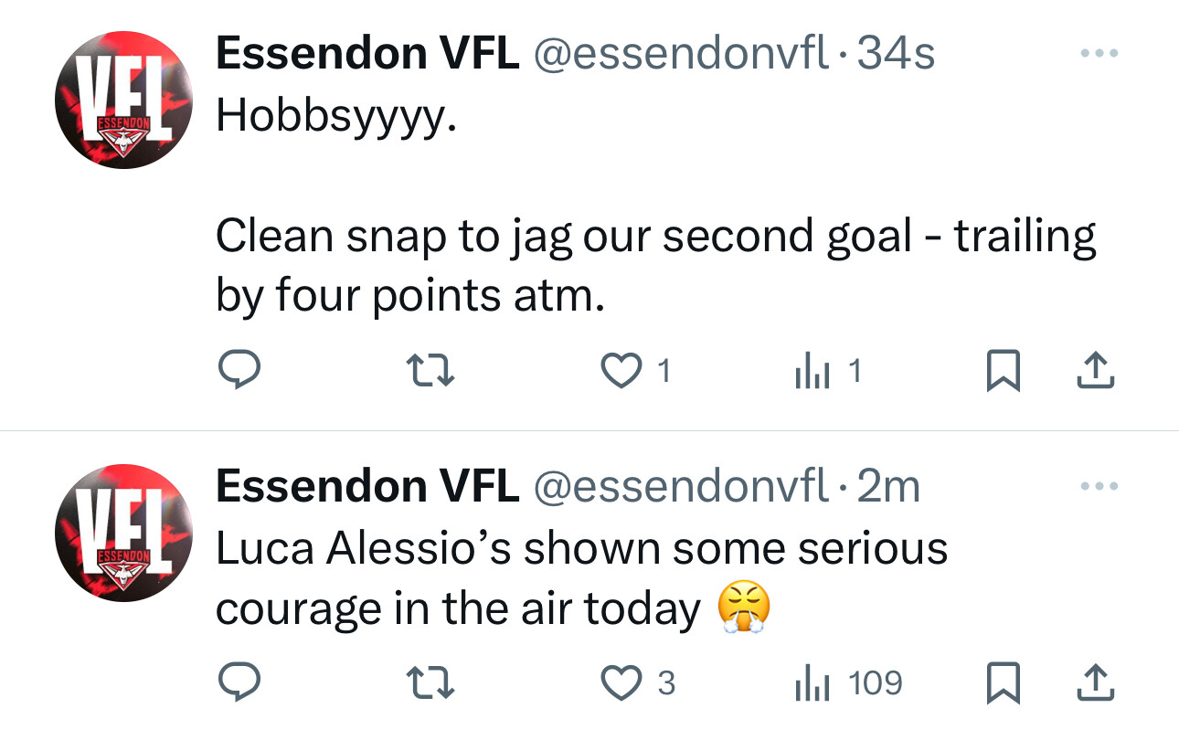Screen dimensions: 1179x740
Task: Open Essendon VFL avatar on second tweet
Action: tap(123, 533)
